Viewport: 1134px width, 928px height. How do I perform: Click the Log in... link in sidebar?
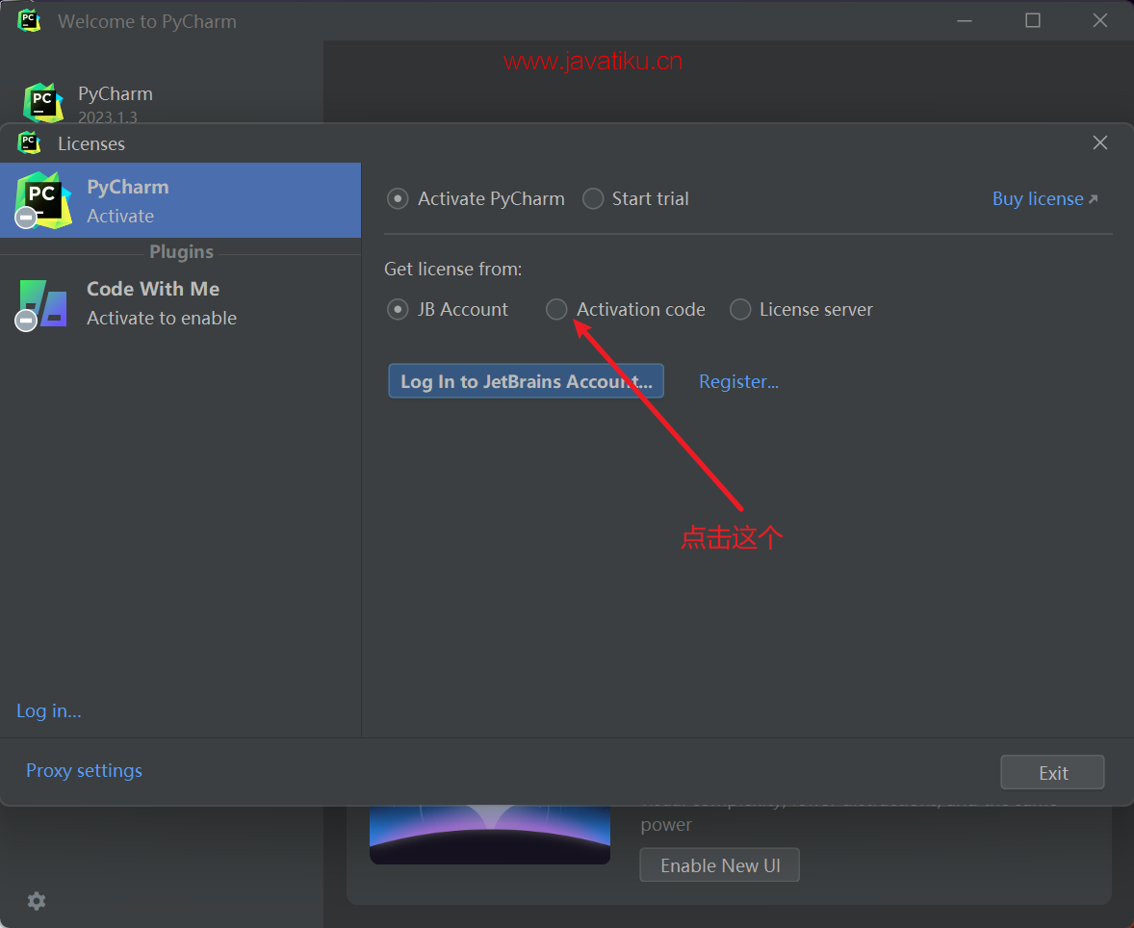[x=48, y=711]
